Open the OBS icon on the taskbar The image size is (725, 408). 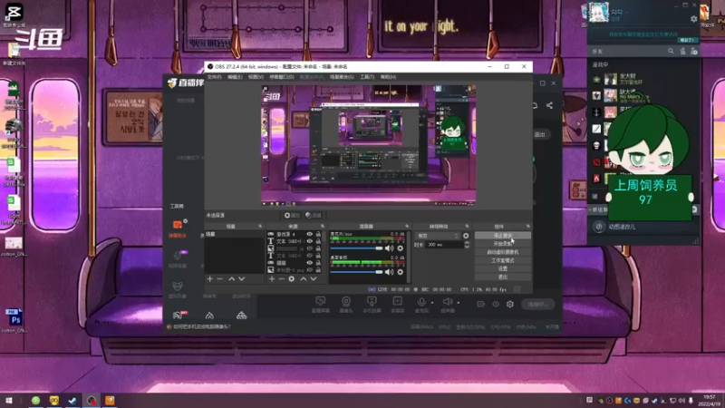pyautogui.click(x=92, y=400)
